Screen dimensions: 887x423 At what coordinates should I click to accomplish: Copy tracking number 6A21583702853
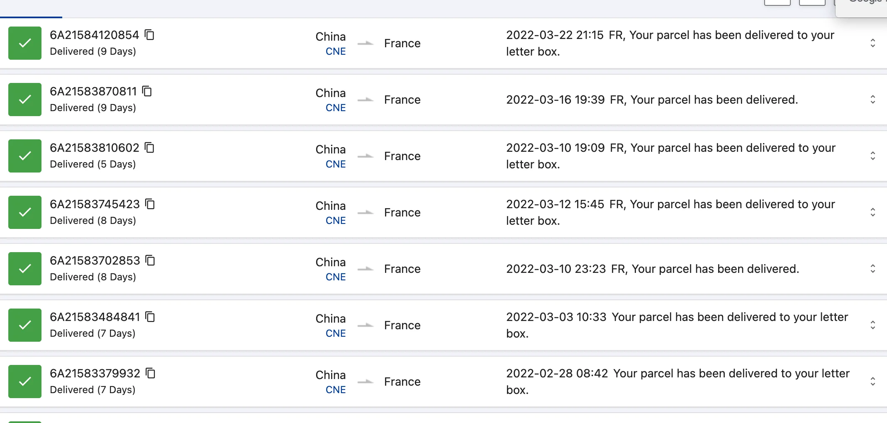(150, 261)
